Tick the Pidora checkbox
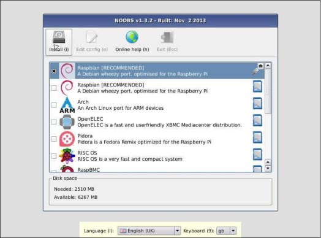The image size is (321, 238). tap(54, 139)
